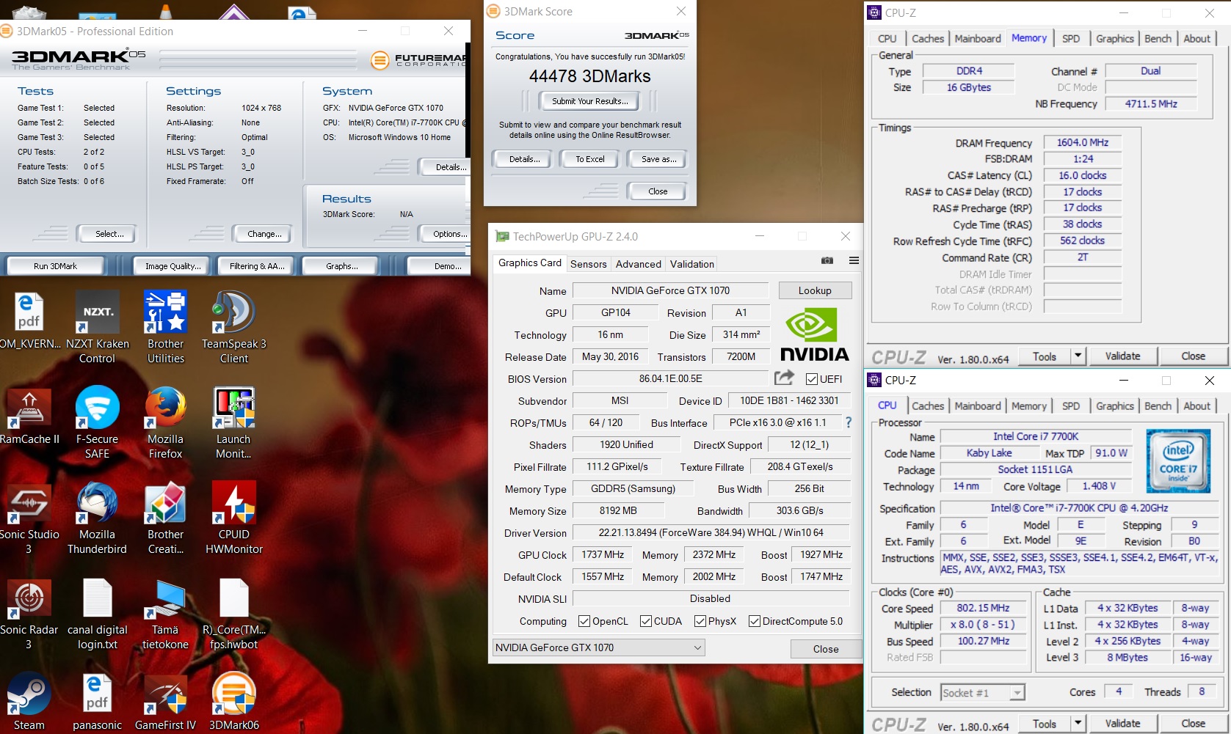Screen dimensions: 1231x734
Task: Click Validate button in upper CPU-Z
Action: click(x=1122, y=356)
